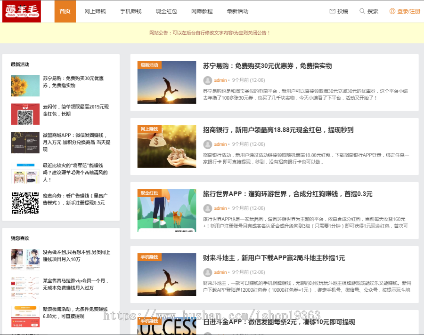
Task: Switch to the 首页 navigation tab
Action: pyautogui.click(x=66, y=10)
